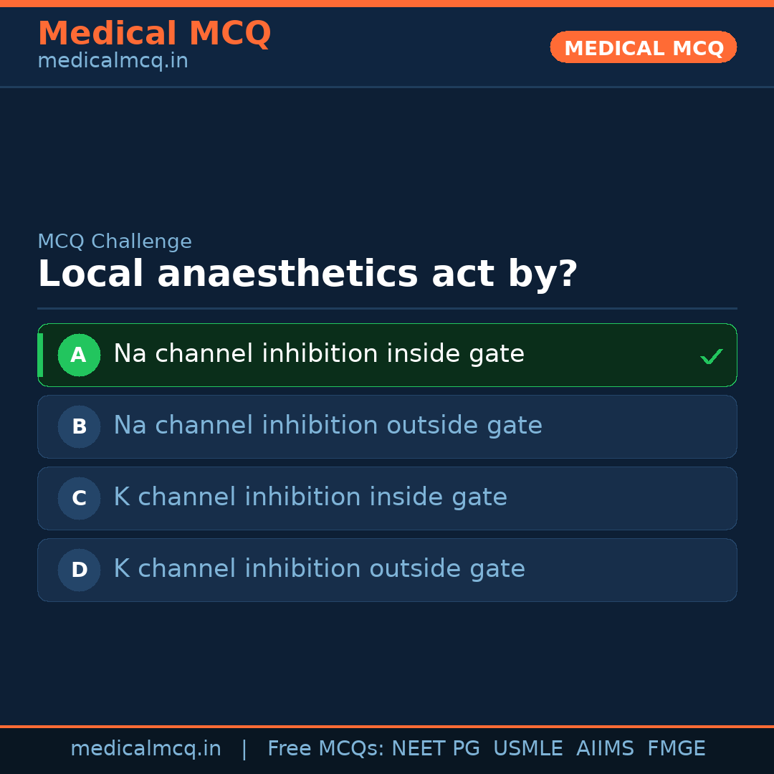Click the FMGE footer text
The height and width of the screenshot is (774, 774).
click(676, 749)
